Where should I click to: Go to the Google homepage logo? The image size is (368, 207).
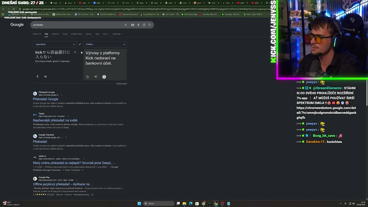[x=17, y=25]
